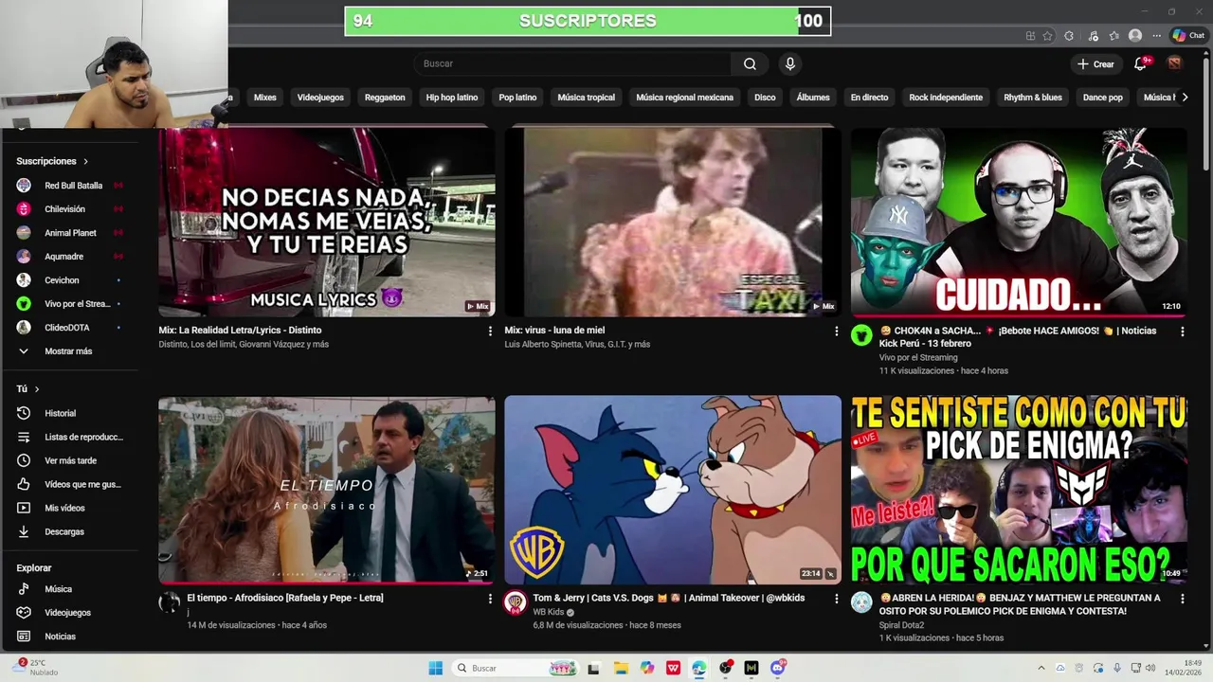Open Edge extensions puzzle icon
1213x682 pixels.
click(x=1069, y=36)
